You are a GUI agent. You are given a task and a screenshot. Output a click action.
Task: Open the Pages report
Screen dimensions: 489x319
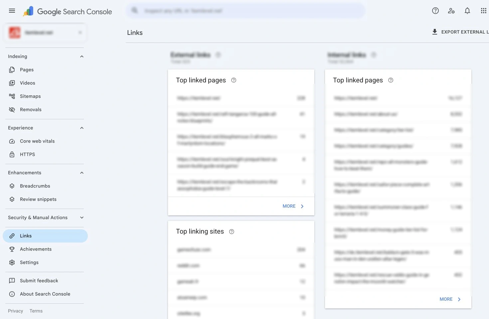tap(45, 70)
